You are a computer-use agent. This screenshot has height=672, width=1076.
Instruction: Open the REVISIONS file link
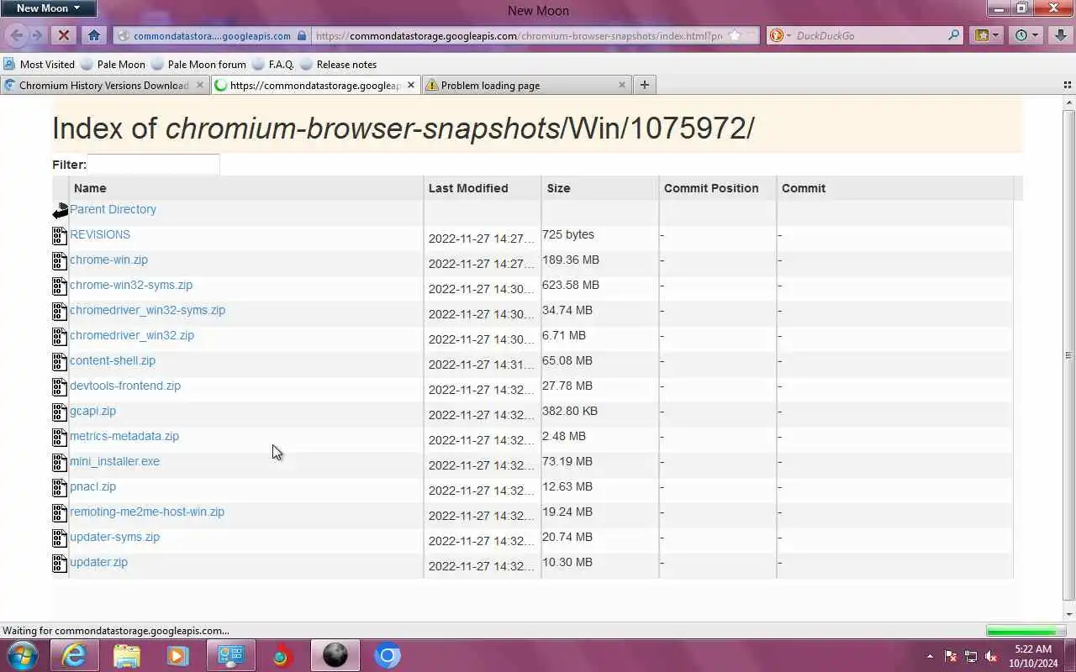(100, 234)
